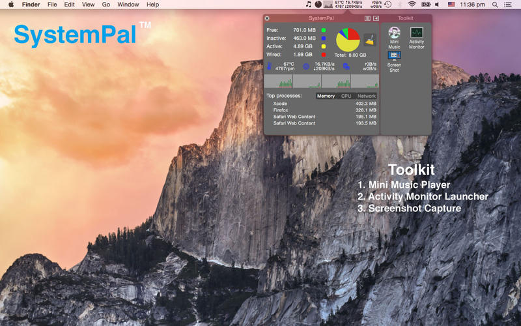The height and width of the screenshot is (326, 521).
Task: Click the Screen Shot capture icon
Action: pos(394,57)
